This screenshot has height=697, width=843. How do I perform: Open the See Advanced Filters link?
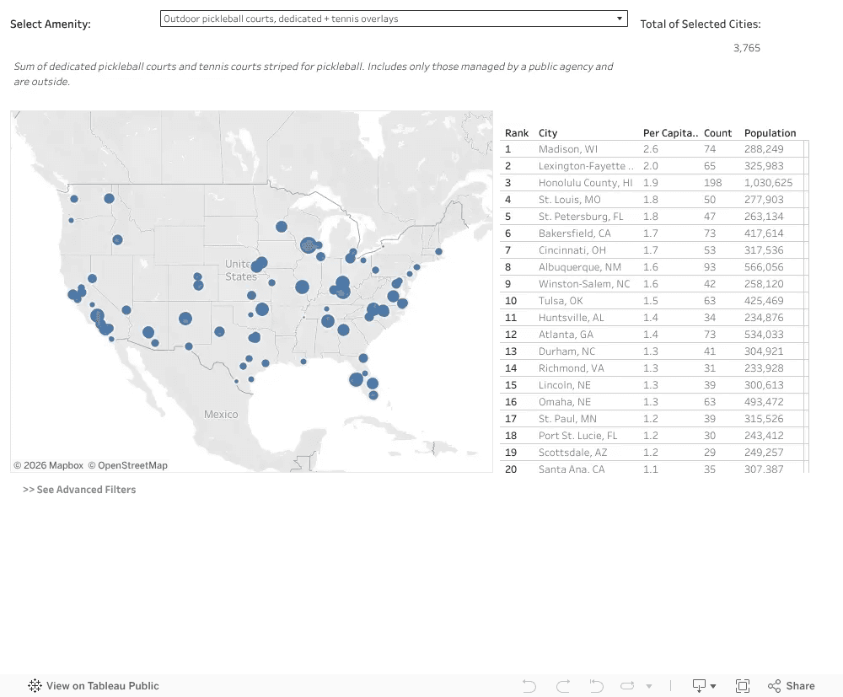tap(79, 490)
